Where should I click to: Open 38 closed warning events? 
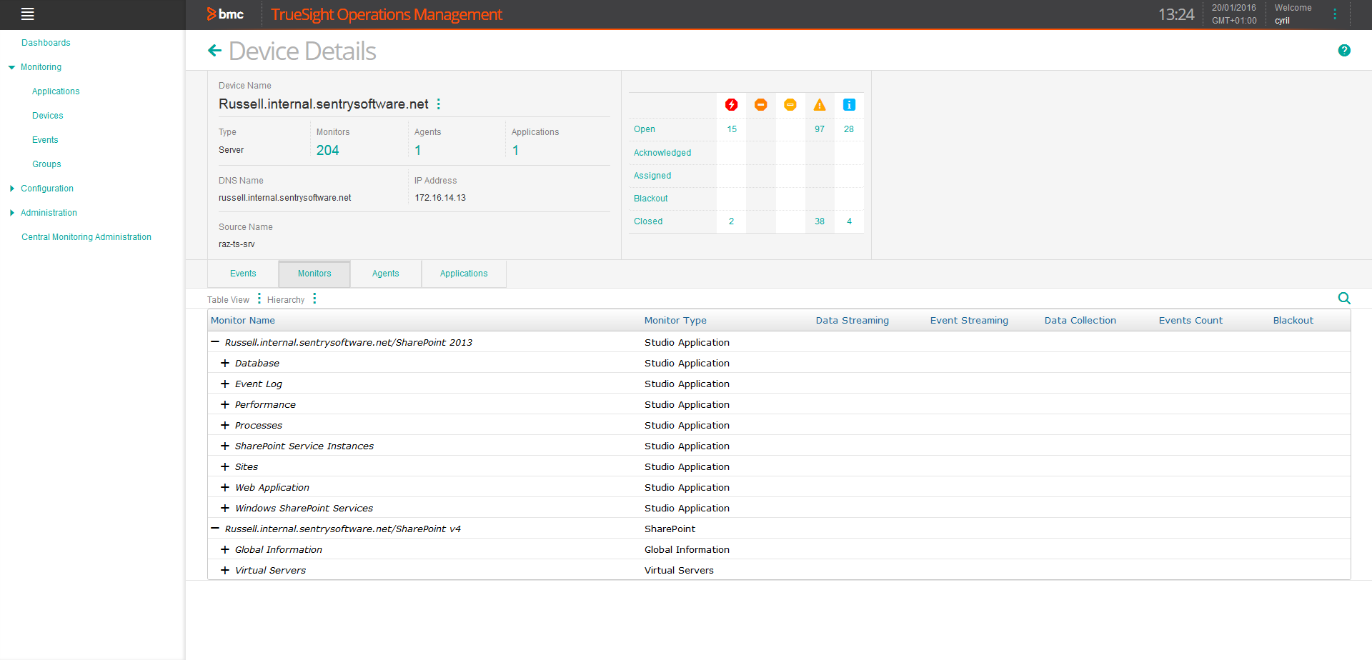coord(820,221)
